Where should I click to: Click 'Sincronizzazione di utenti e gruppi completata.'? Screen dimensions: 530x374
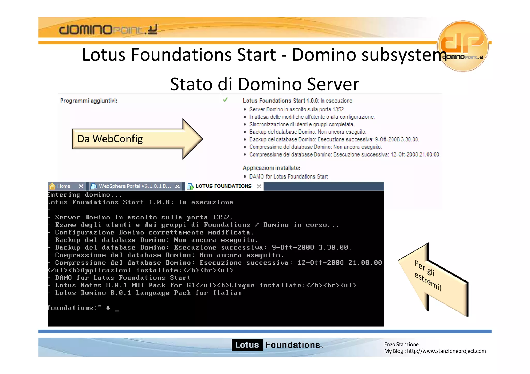pos(302,124)
